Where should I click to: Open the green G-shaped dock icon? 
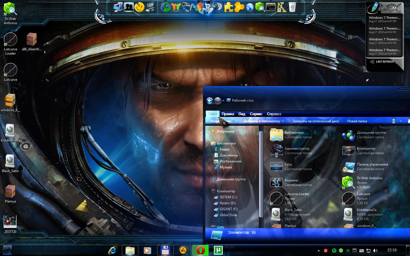point(165,7)
